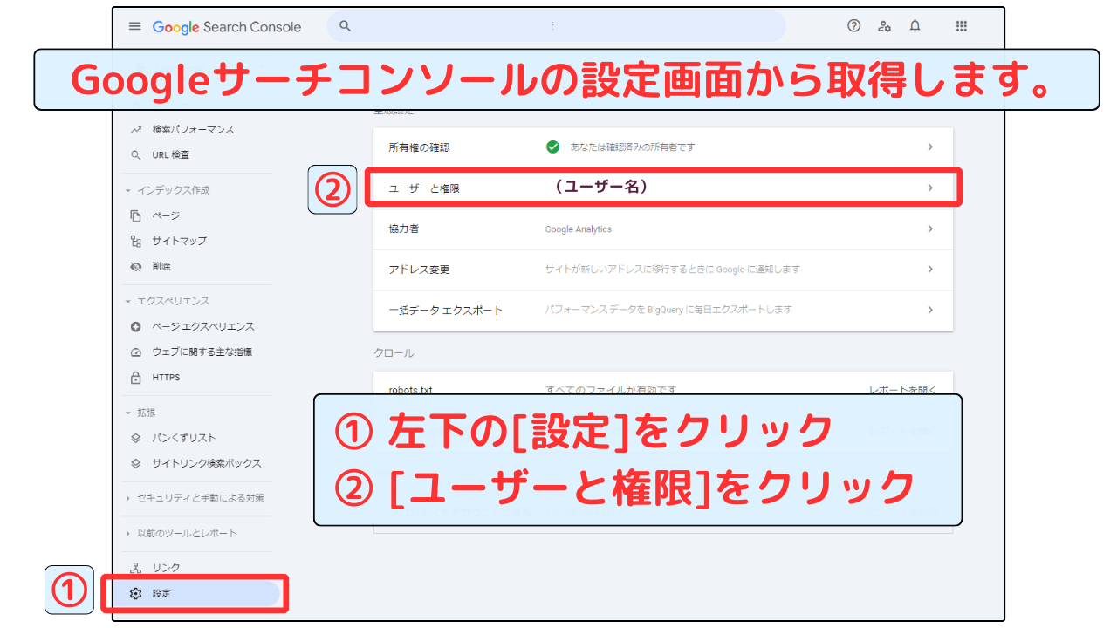Open the 所有権の確認 settings row
The width and height of the screenshot is (1117, 628).
coord(663,147)
